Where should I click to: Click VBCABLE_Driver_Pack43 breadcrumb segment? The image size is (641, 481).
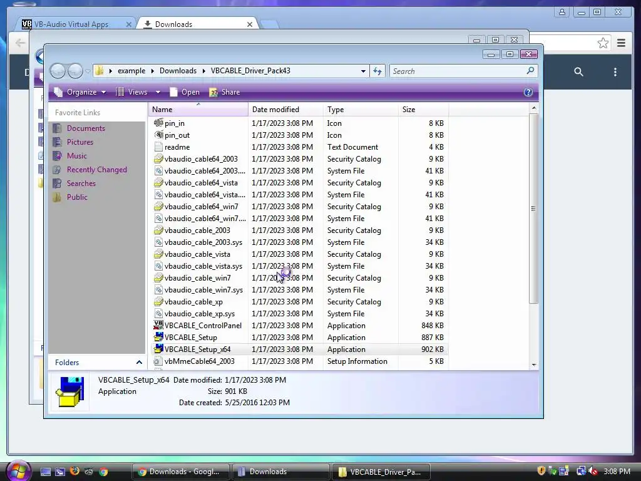[250, 71]
